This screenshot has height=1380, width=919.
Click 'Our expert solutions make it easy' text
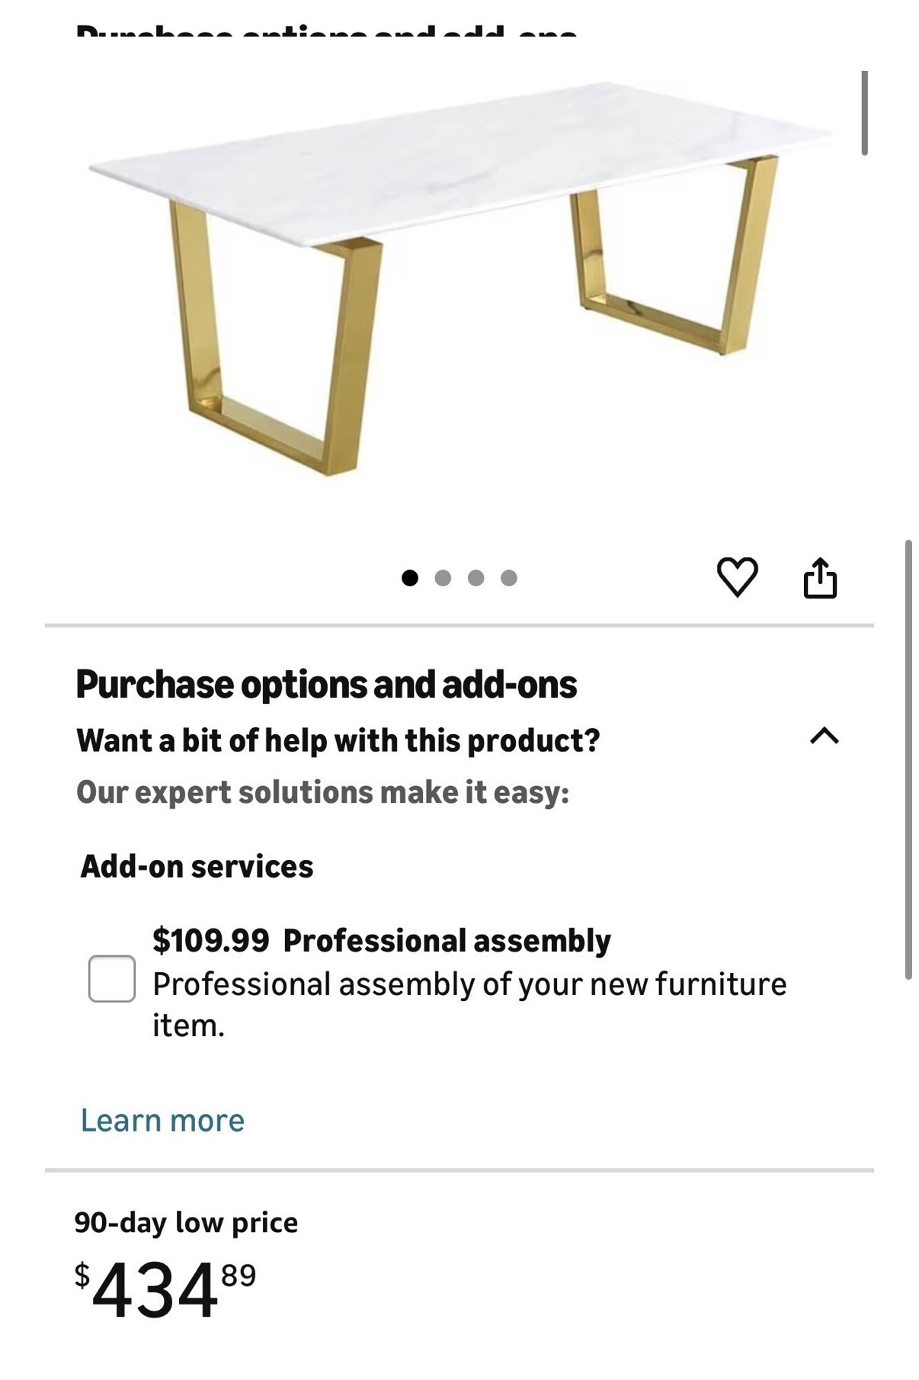click(x=322, y=792)
